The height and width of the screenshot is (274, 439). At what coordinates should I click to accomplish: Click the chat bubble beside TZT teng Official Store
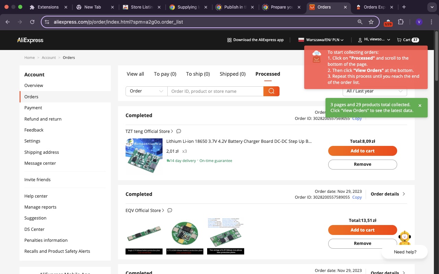(179, 131)
